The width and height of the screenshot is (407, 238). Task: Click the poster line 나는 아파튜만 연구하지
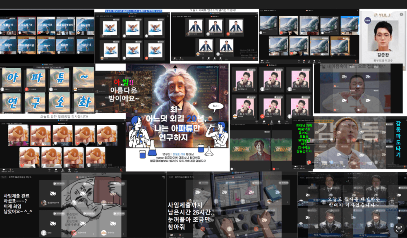click(x=177, y=128)
